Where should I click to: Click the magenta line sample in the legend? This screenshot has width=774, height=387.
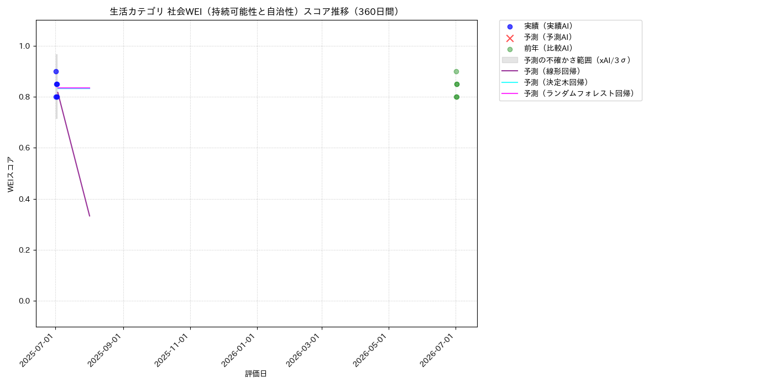(x=510, y=93)
